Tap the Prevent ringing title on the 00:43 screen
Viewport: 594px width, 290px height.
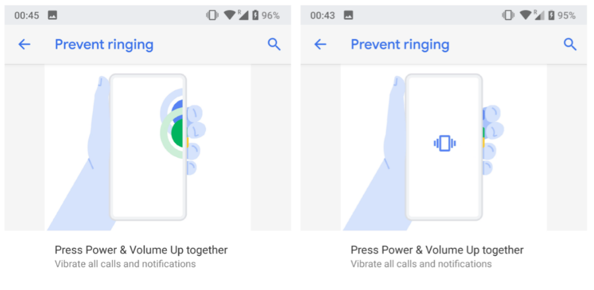pos(399,45)
